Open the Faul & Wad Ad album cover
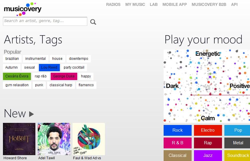 tap(89, 139)
